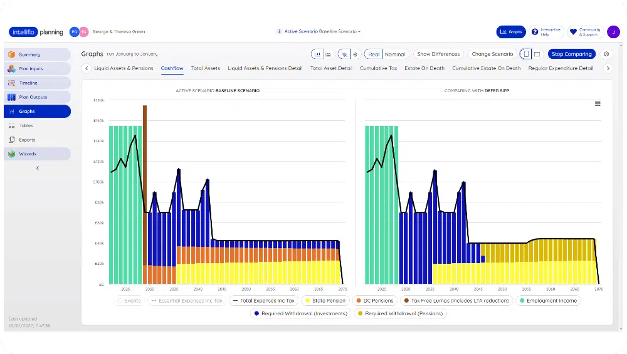Image resolution: width=627 pixels, height=354 pixels.
Task: Open Wizards in the sidebar
Action: point(38,154)
